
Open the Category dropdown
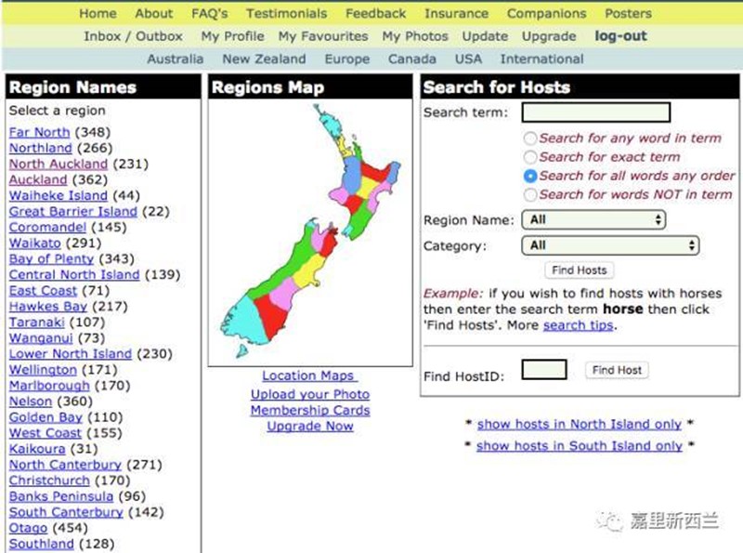coord(610,245)
